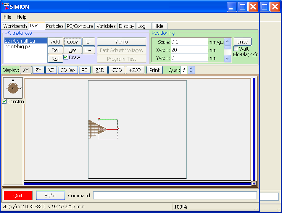Switch to the Display tab
Image resolution: width=282 pixels, height=213 pixels.
126,26
